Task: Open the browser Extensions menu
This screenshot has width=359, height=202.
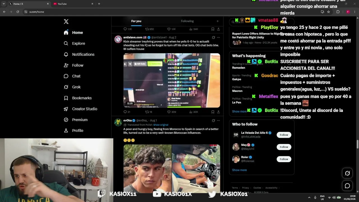Action: tap(338, 12)
